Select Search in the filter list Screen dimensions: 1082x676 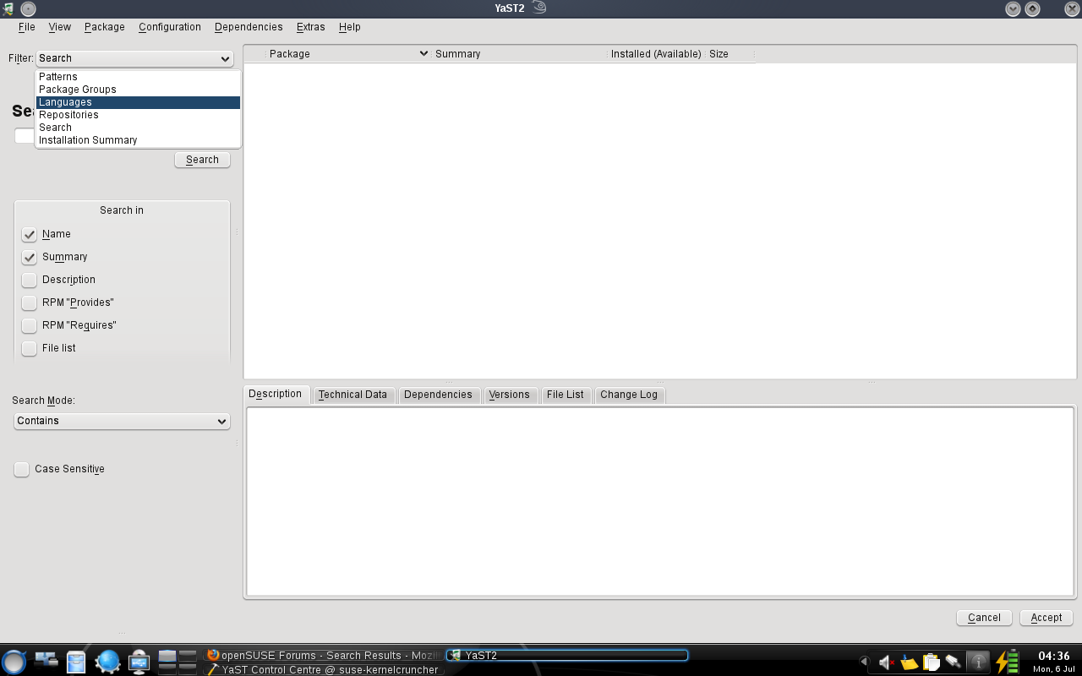(139, 128)
